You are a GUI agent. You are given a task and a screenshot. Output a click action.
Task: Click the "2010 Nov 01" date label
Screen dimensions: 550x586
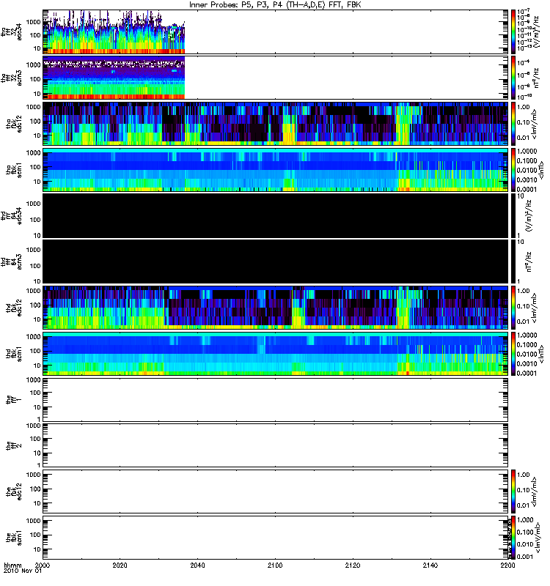[23, 571]
